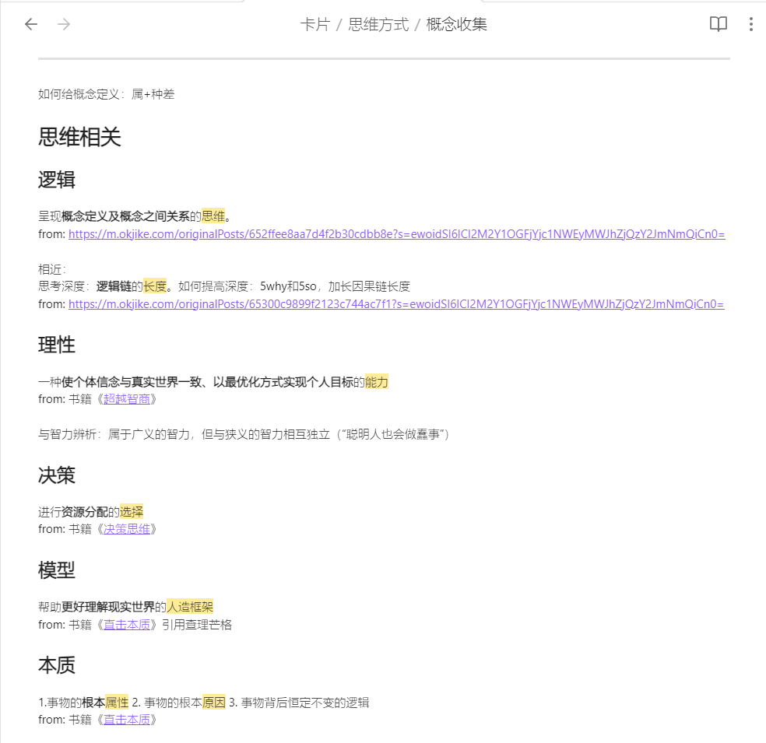Open 直击本质 link under 模型 section
Image resolution: width=766 pixels, height=743 pixels.
click(x=127, y=625)
